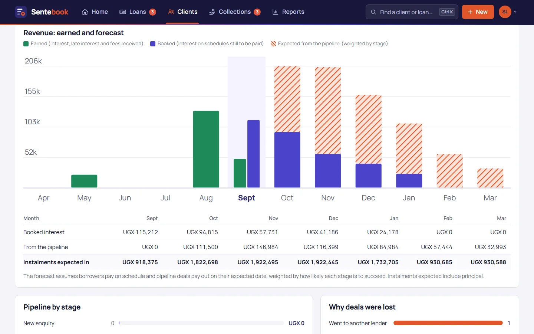
Task: Select the green May earned bar
Action: pyautogui.click(x=84, y=181)
